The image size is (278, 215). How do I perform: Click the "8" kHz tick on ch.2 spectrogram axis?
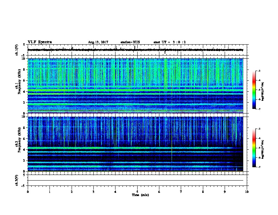coord(25,128)
